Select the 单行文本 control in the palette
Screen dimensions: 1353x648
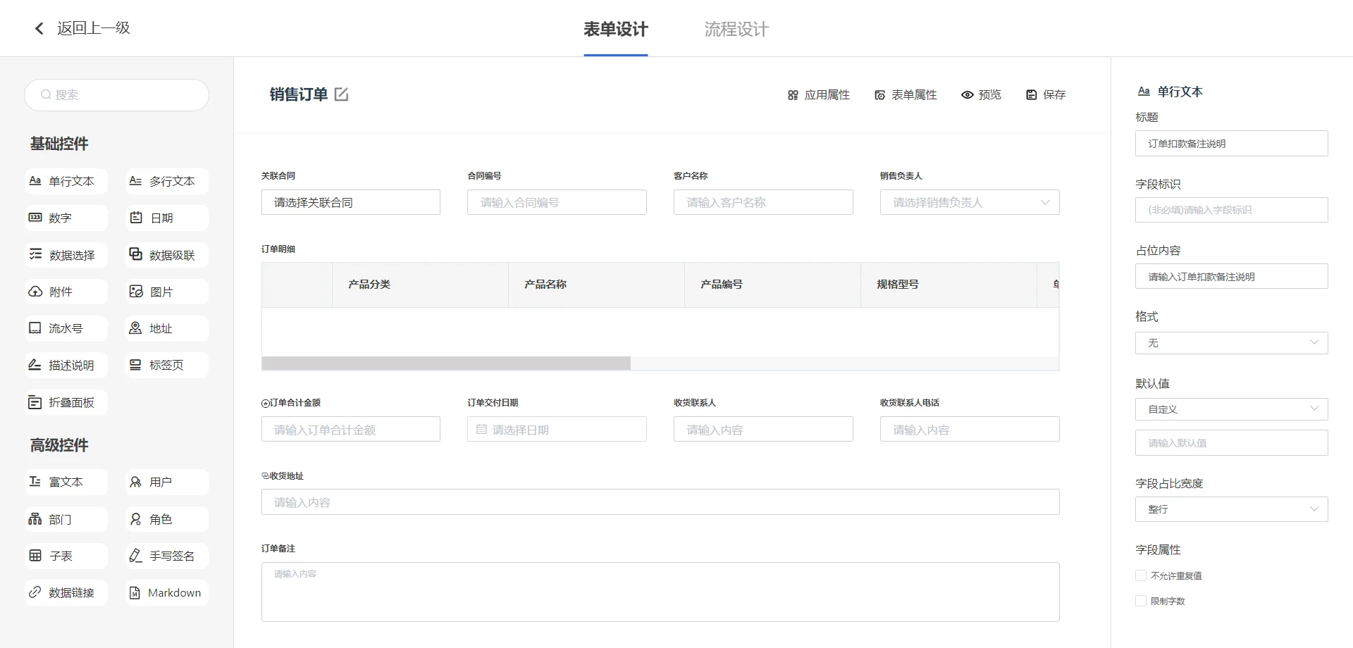66,181
